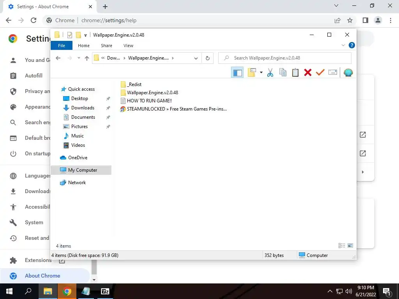Image resolution: width=399 pixels, height=299 pixels.
Task: Click the Cut scissors icon
Action: (x=270, y=72)
